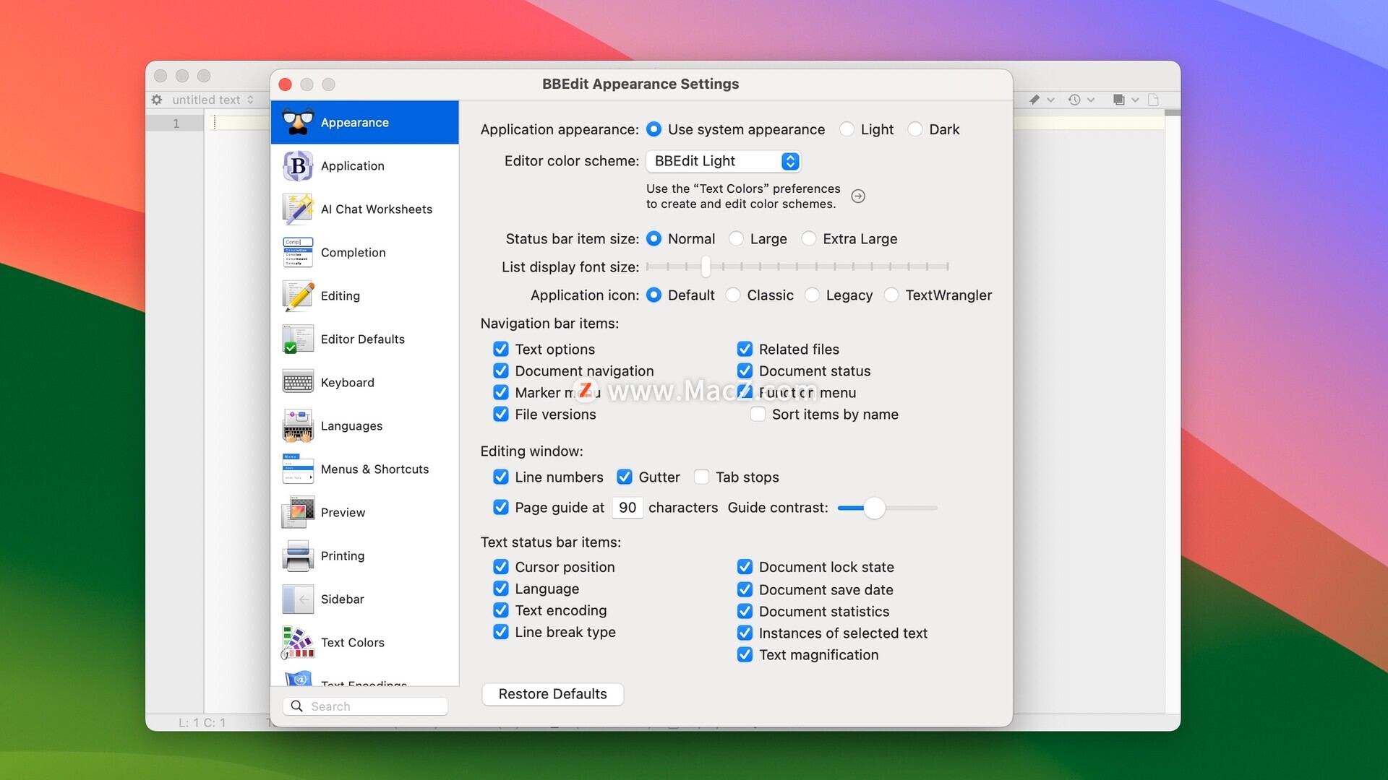The width and height of the screenshot is (1388, 780).
Task: Click the related files icon in the editor toolbar
Action: click(1118, 100)
